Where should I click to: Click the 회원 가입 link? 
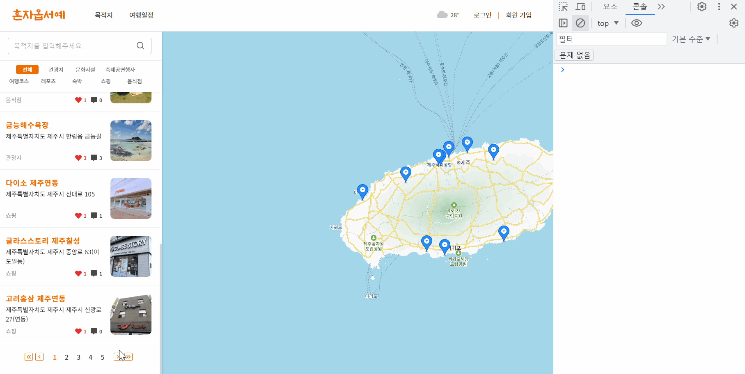(518, 15)
